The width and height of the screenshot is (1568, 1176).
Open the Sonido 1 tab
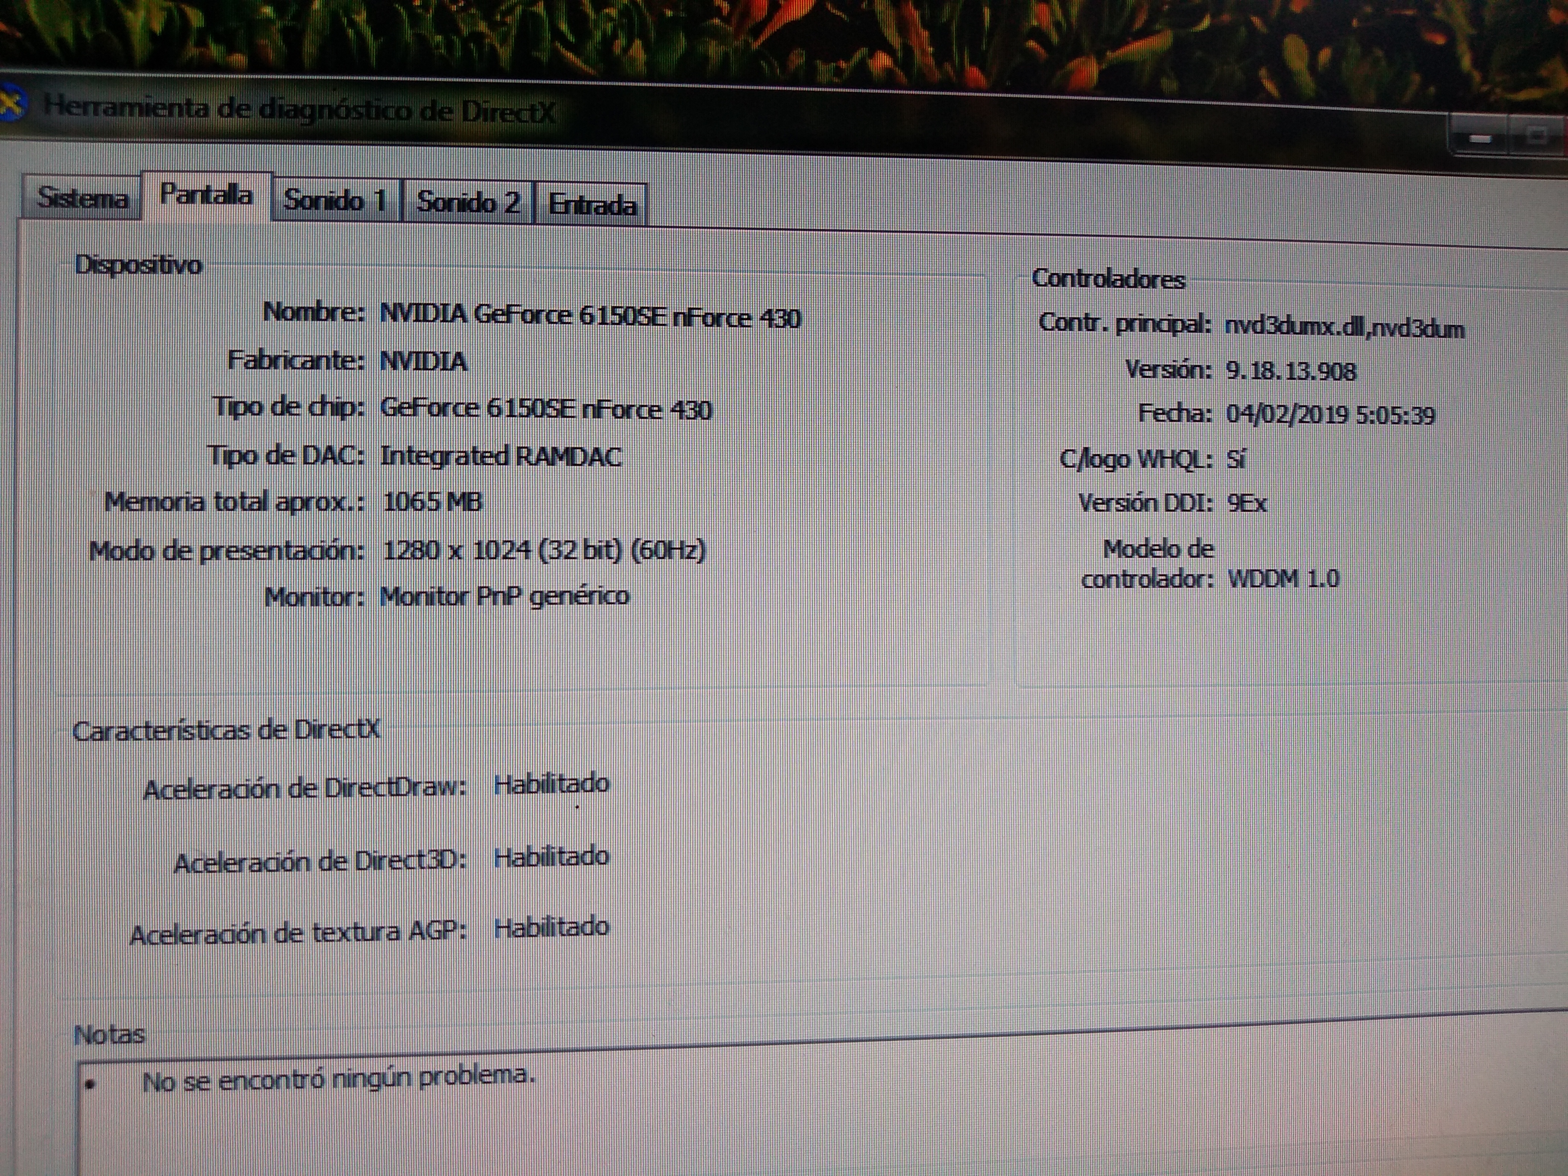click(335, 201)
